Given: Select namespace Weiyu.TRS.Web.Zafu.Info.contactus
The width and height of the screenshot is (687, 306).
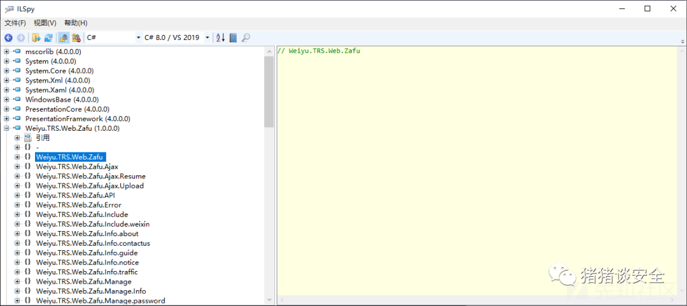Looking at the screenshot, I should coord(93,244).
